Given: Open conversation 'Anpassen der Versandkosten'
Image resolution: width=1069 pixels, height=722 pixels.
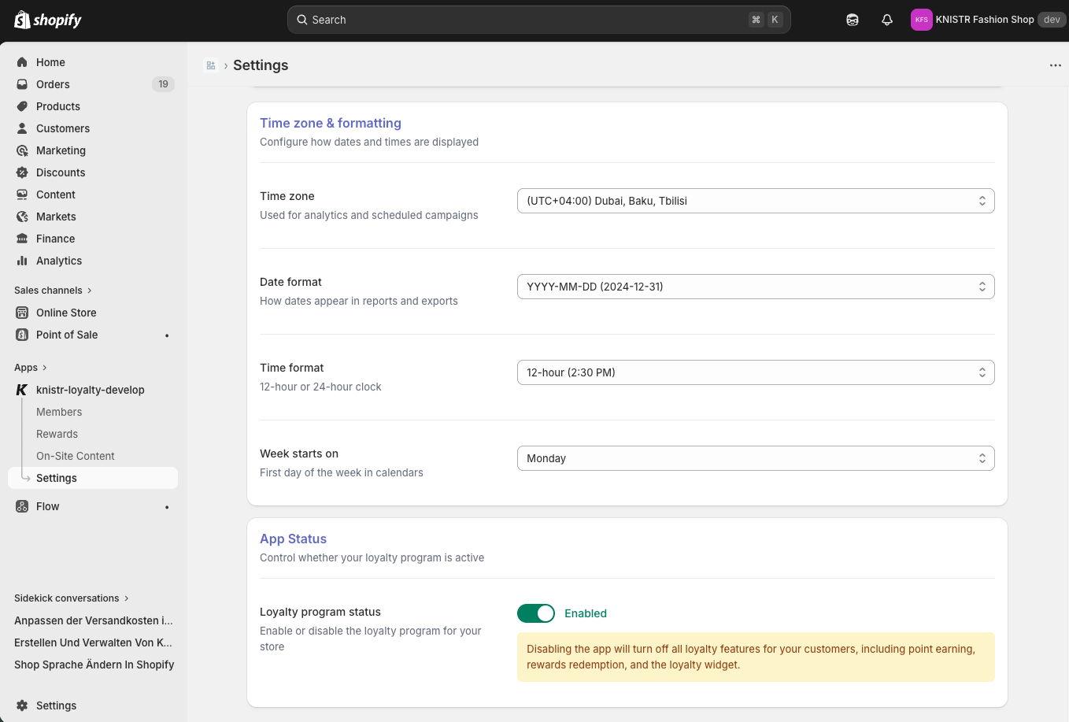Looking at the screenshot, I should pyautogui.click(x=94, y=620).
